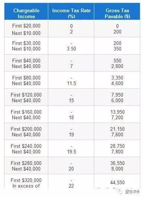Click the 3.50 tax rate value
This screenshot has width=144, height=198.
click(71, 49)
